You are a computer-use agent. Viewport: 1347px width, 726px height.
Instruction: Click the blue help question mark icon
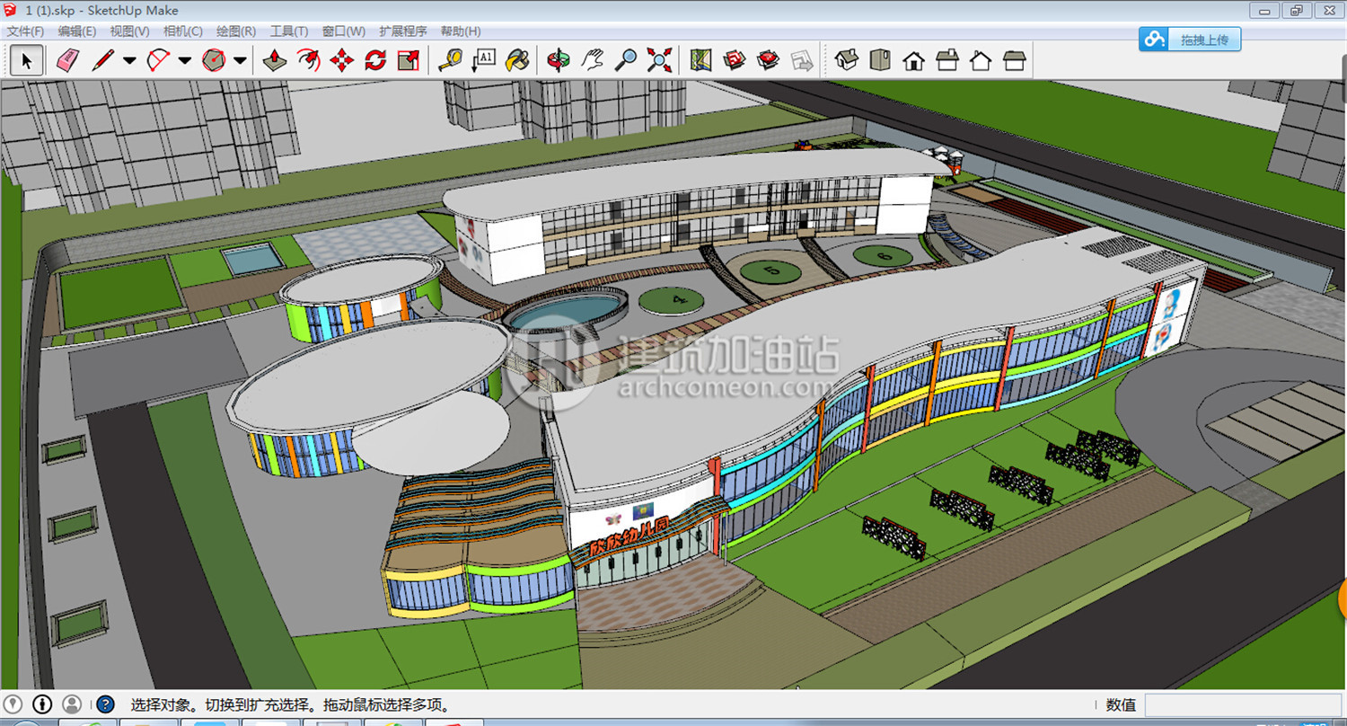click(105, 704)
